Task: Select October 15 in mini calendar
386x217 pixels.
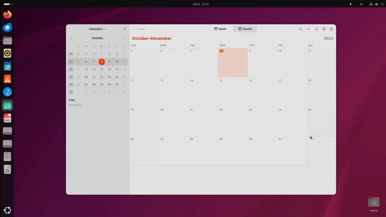Action: click(x=102, y=69)
